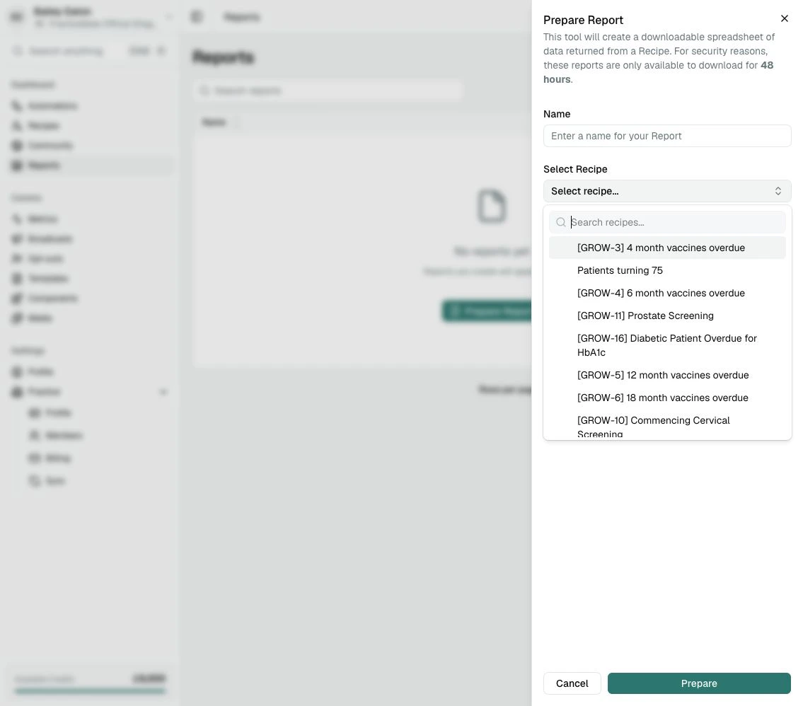
Task: Open the Select recipe dropdown
Action: click(x=666, y=191)
